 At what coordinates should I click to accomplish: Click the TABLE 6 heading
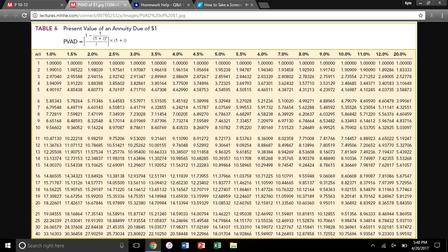46,29
